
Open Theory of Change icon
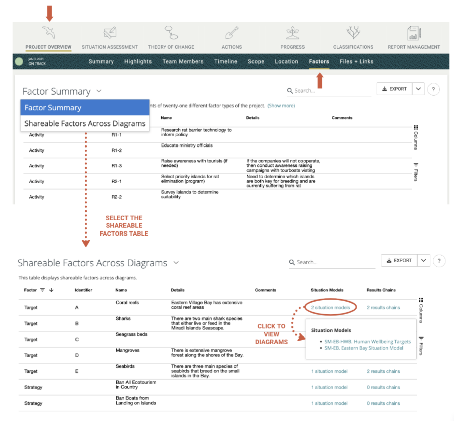tap(171, 33)
